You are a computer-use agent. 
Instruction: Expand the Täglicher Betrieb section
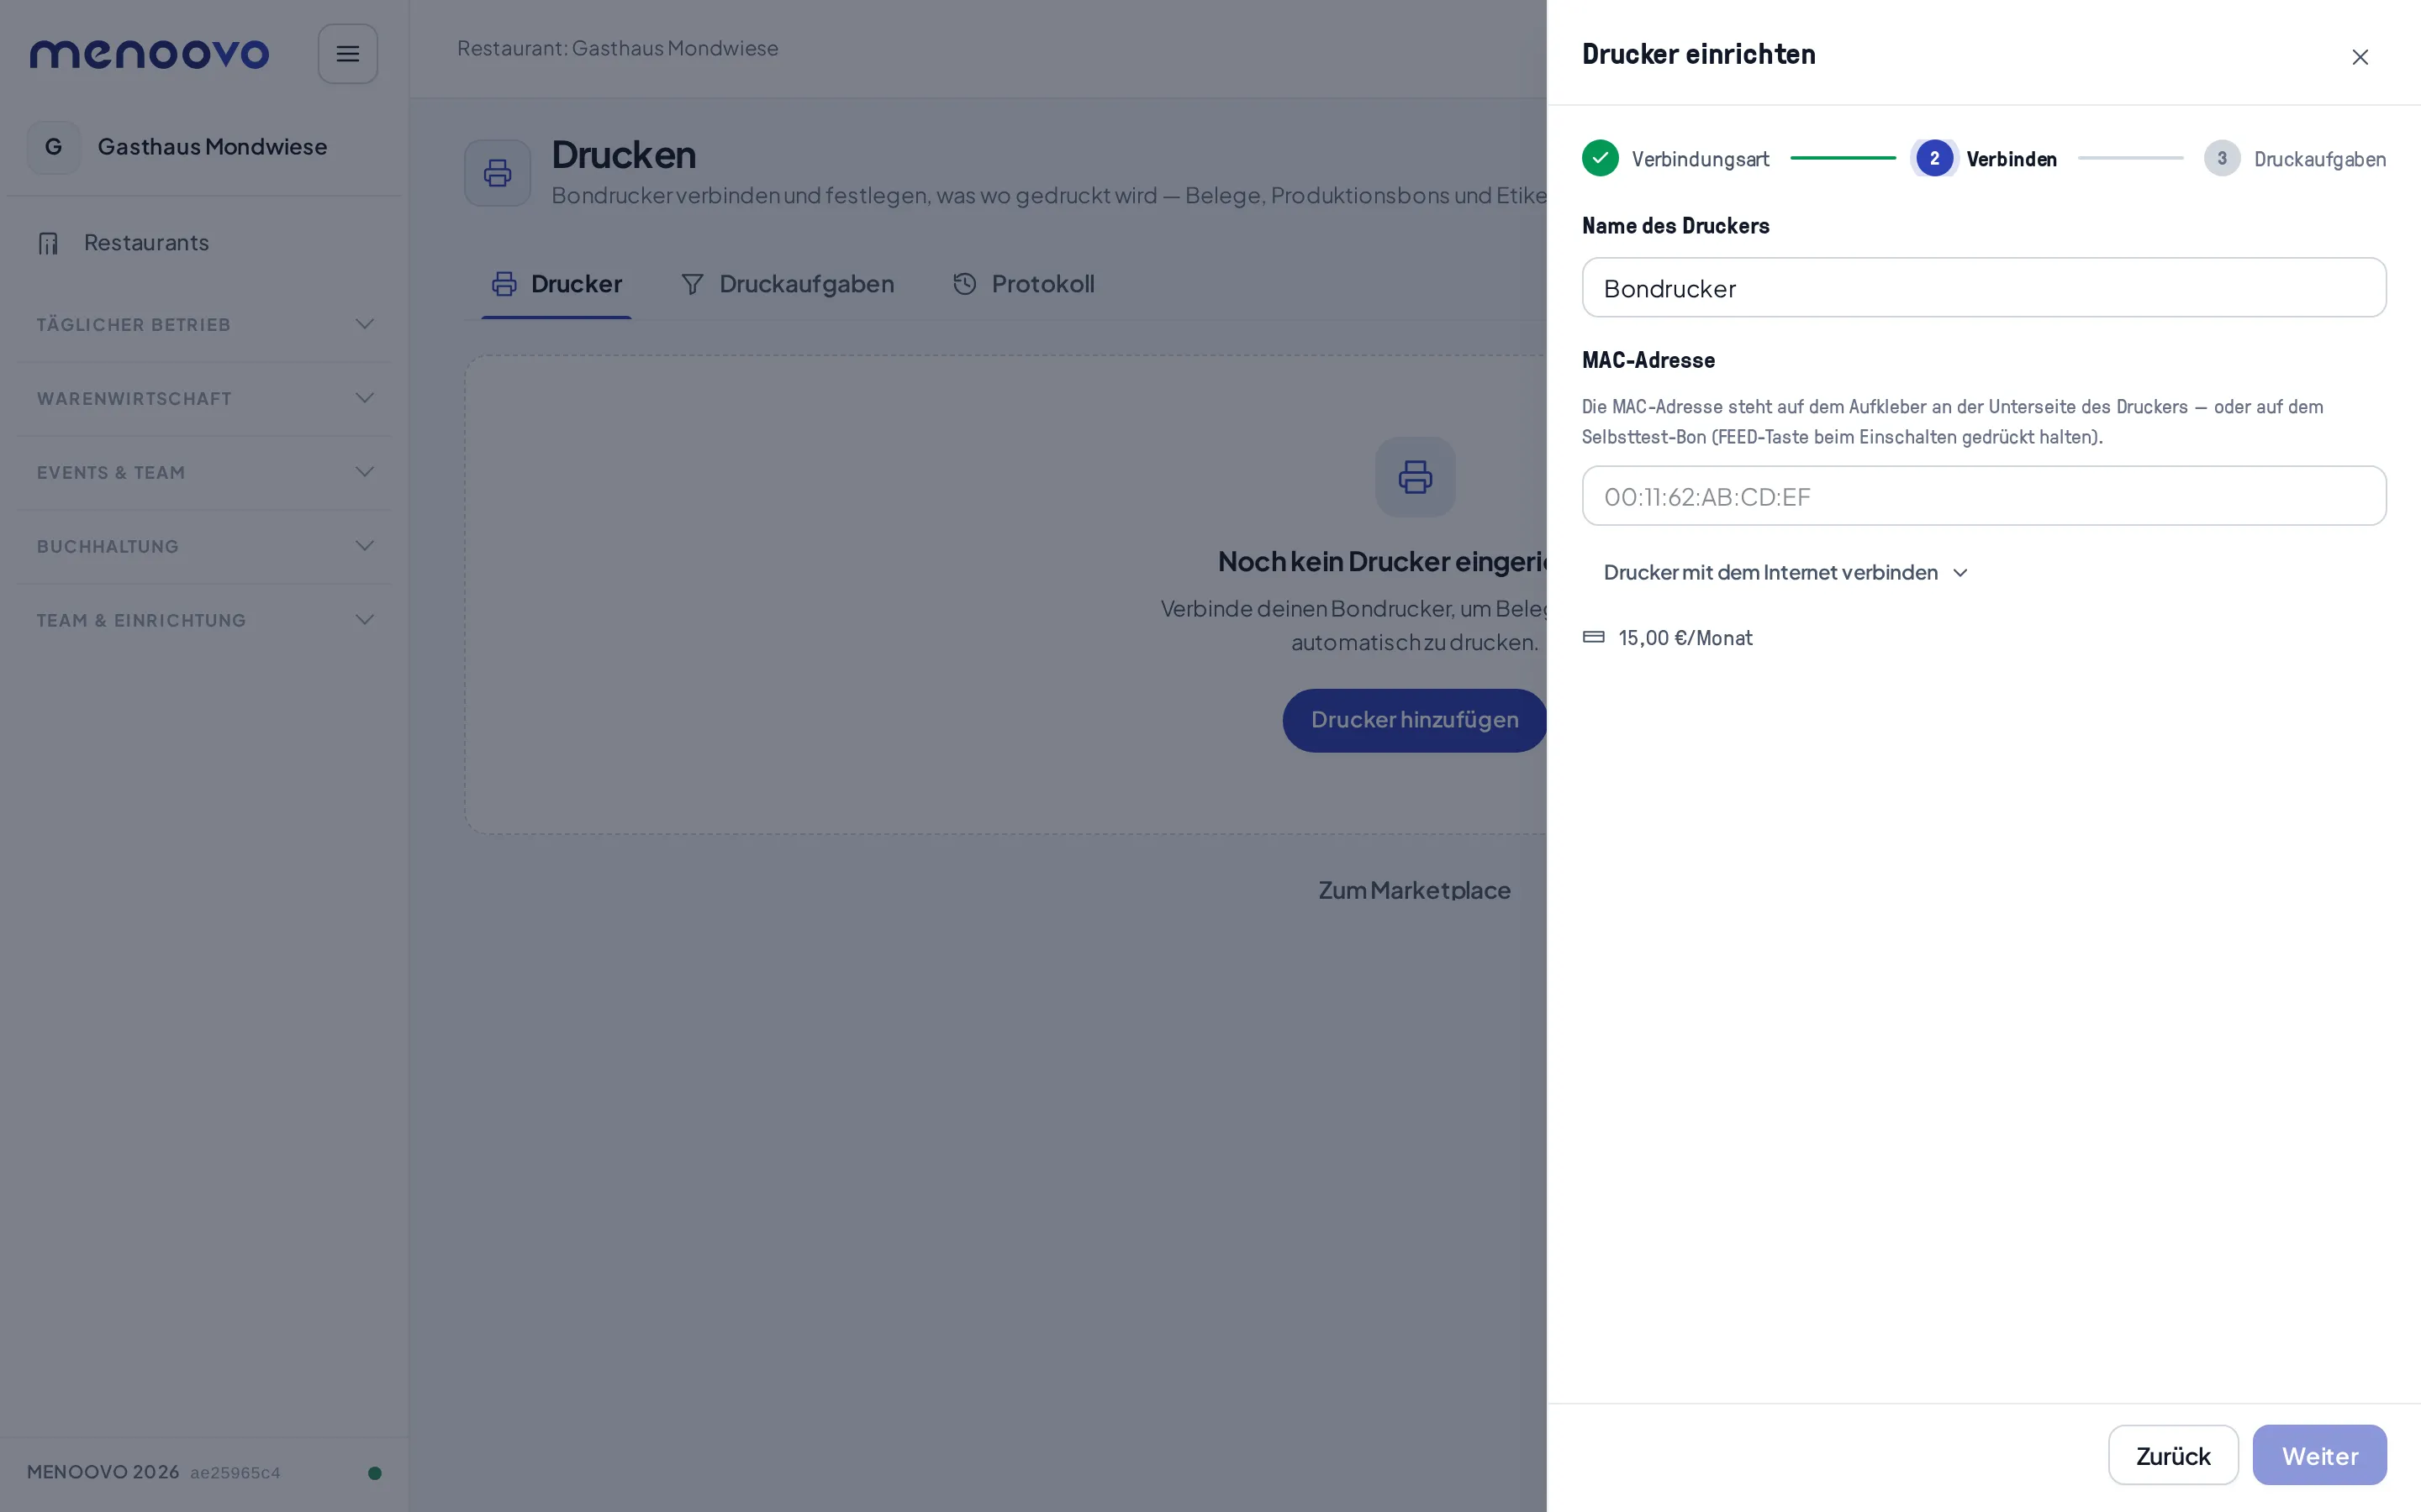[204, 324]
